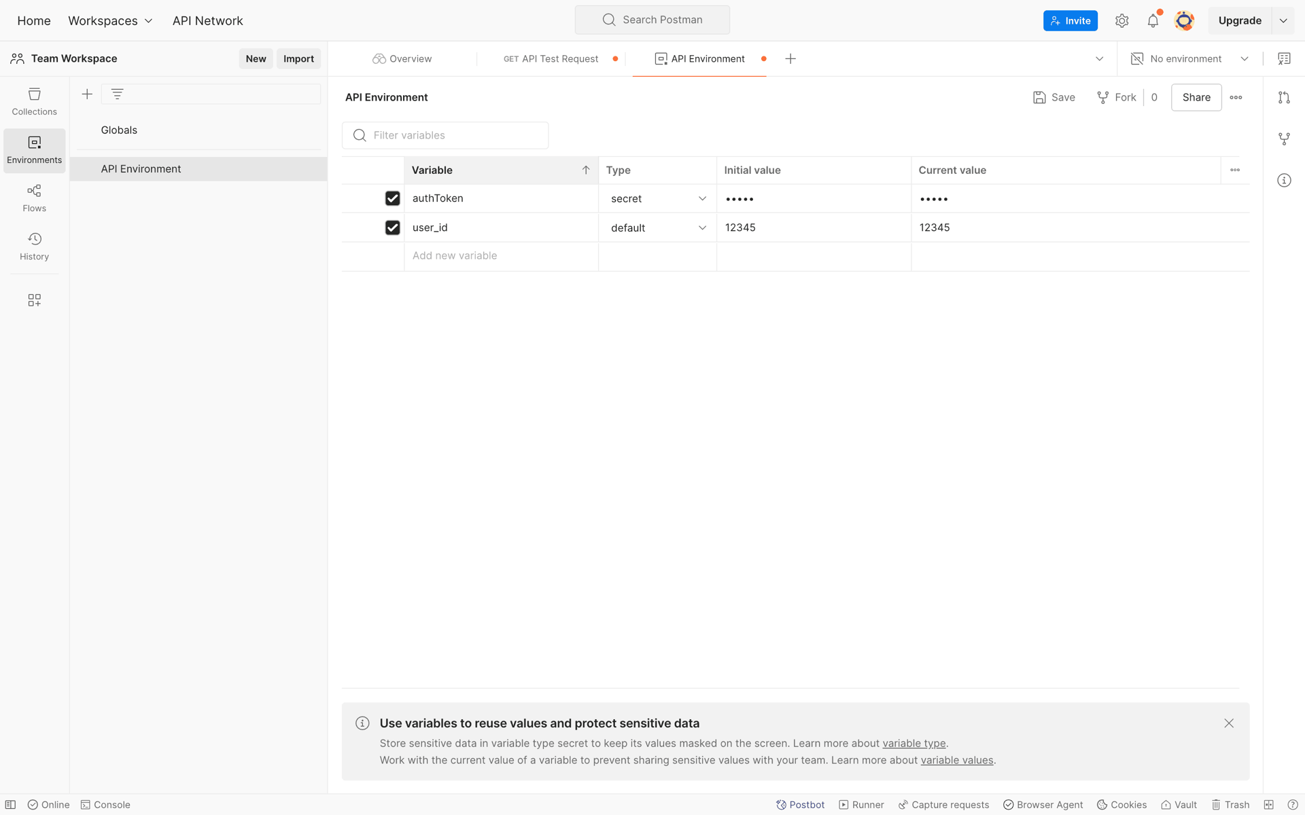Open the Environments sidebar panel
Screen dimensions: 1305x815
click(34, 150)
